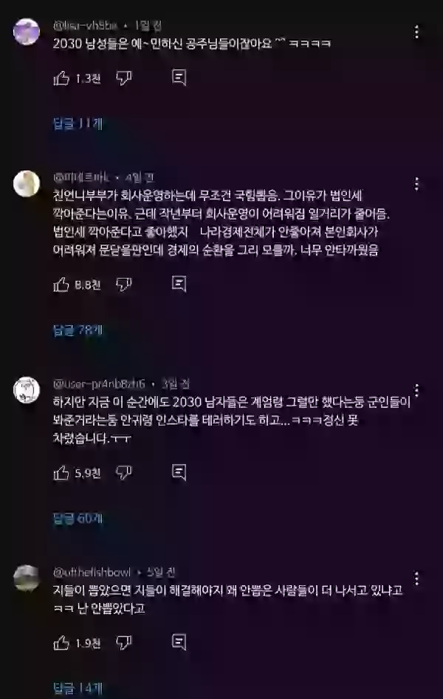Expand the 답글 11개 replies
The width and height of the screenshot is (443, 699).
78,123
